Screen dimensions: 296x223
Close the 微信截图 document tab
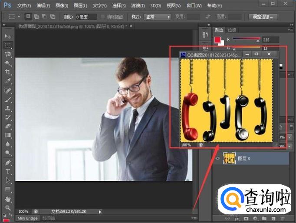tap(131, 26)
